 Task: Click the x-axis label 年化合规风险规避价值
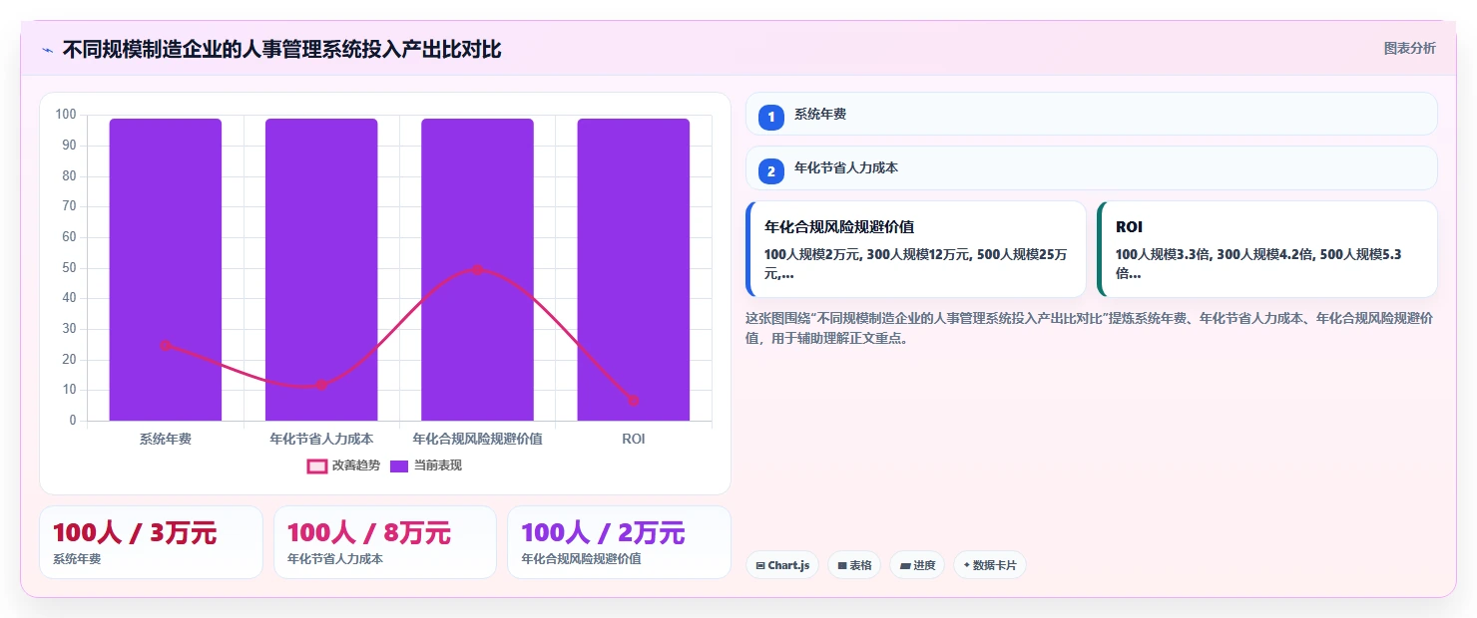(x=477, y=439)
